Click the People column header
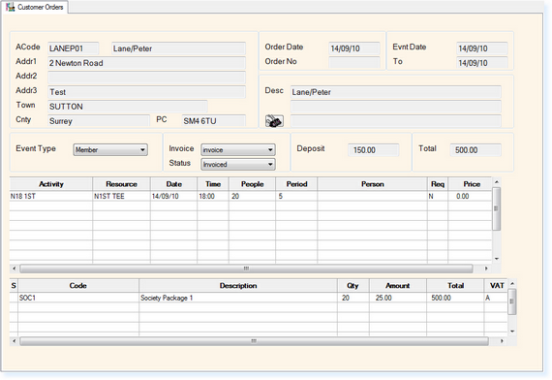Viewport: 552px width, 380px height. pos(253,184)
